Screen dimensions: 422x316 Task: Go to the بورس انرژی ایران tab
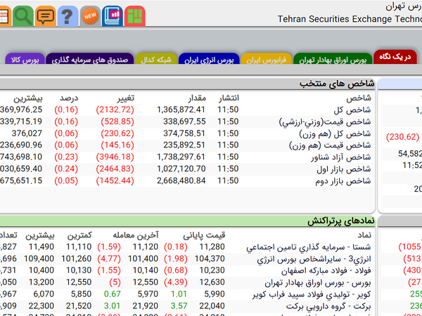pyautogui.click(x=209, y=59)
